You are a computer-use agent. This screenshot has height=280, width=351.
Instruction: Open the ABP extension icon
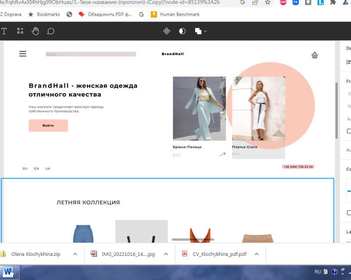click(x=283, y=3)
